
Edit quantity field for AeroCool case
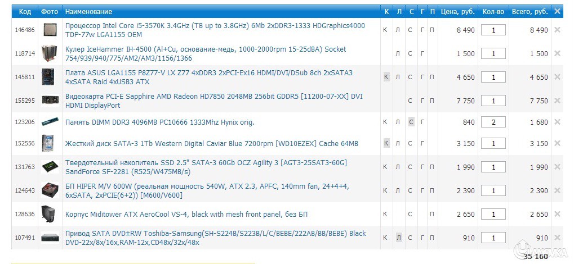[493, 214]
